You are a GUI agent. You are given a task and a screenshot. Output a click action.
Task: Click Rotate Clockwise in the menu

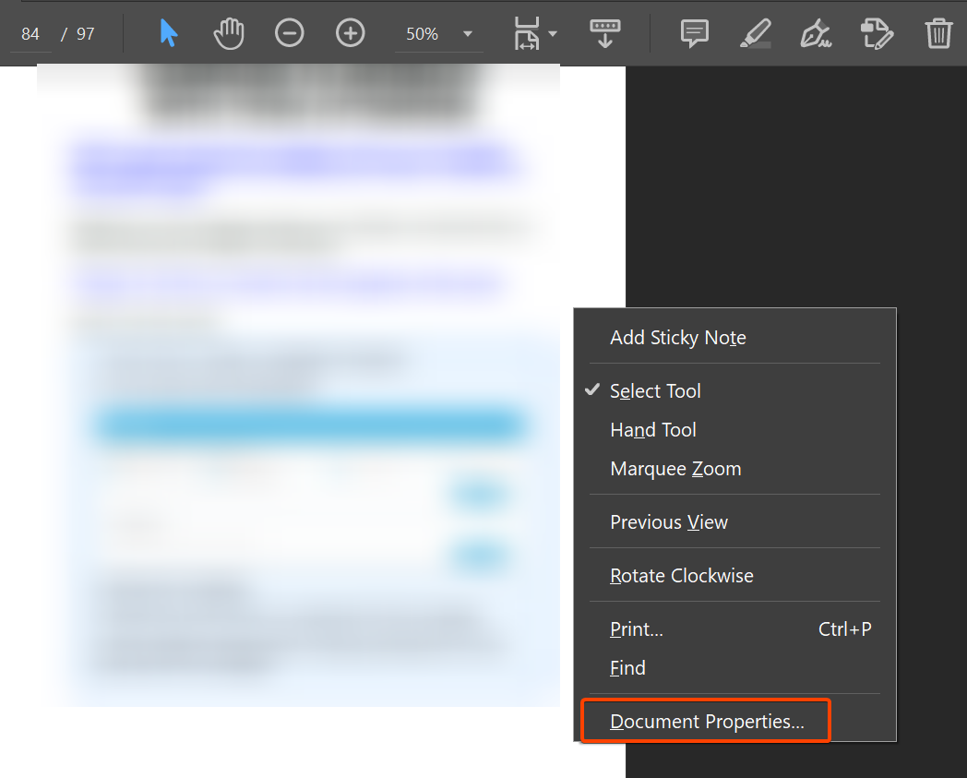coord(682,575)
